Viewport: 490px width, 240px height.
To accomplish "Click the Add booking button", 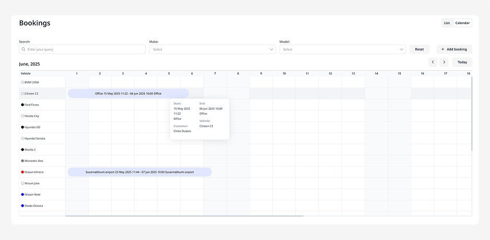I will click(x=454, y=49).
